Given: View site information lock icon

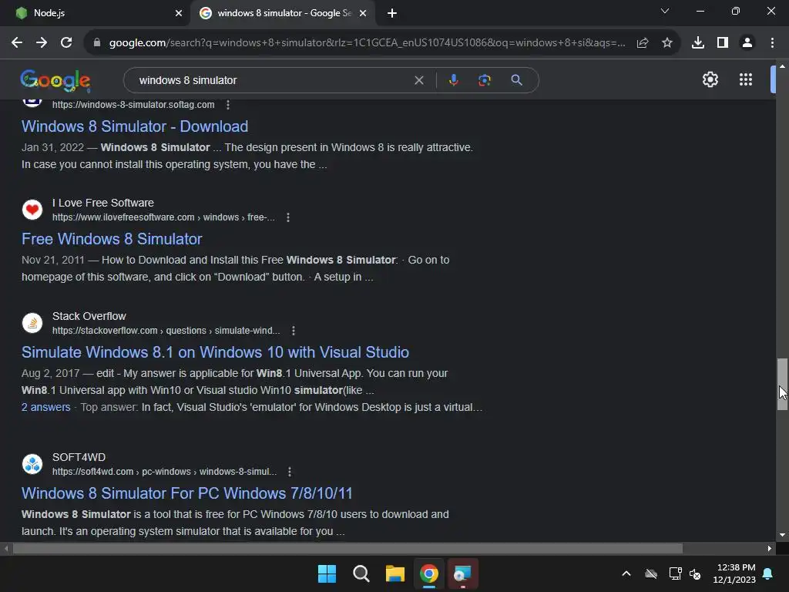Looking at the screenshot, I should (97, 43).
